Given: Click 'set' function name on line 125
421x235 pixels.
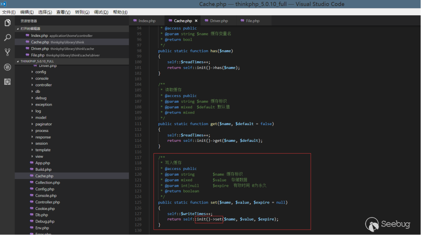Looking at the screenshot, I should [214, 202].
